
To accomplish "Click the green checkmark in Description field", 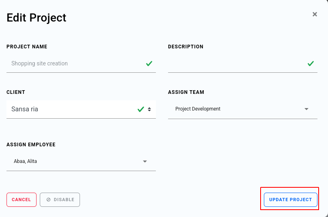I will (311, 63).
